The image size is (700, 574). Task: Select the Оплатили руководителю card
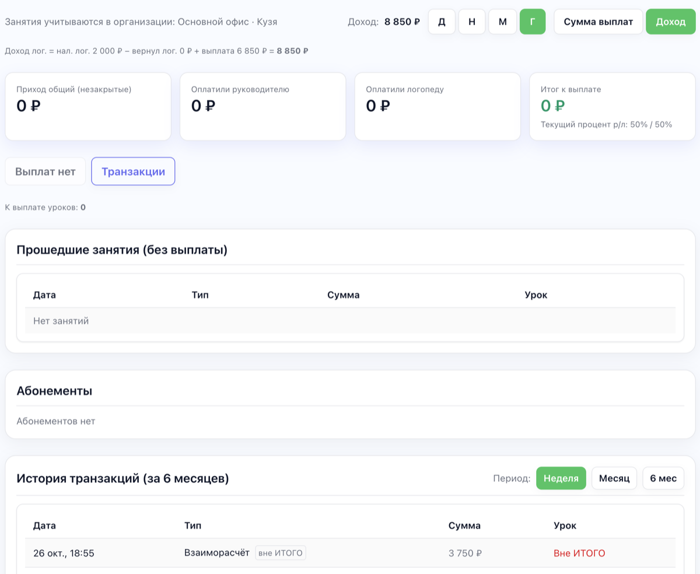tap(262, 106)
